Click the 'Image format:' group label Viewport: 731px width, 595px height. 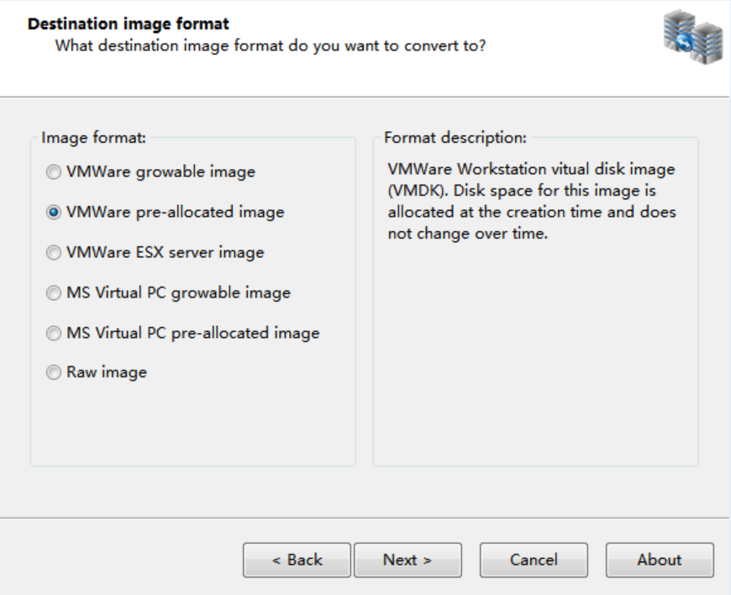point(94,136)
